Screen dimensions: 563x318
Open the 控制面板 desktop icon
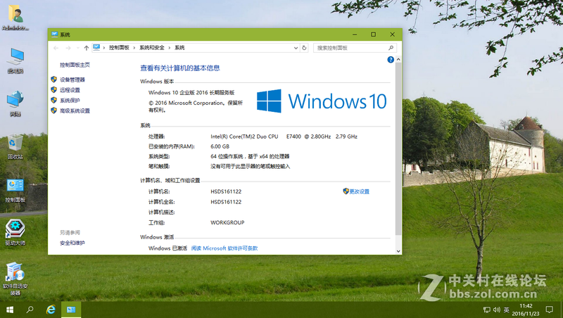coord(15,189)
